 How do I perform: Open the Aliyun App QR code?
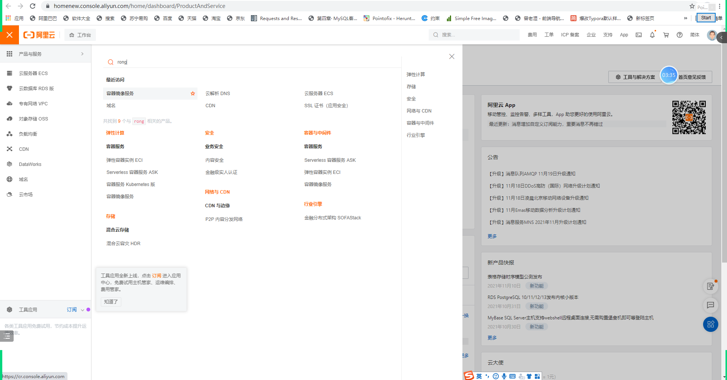(689, 117)
